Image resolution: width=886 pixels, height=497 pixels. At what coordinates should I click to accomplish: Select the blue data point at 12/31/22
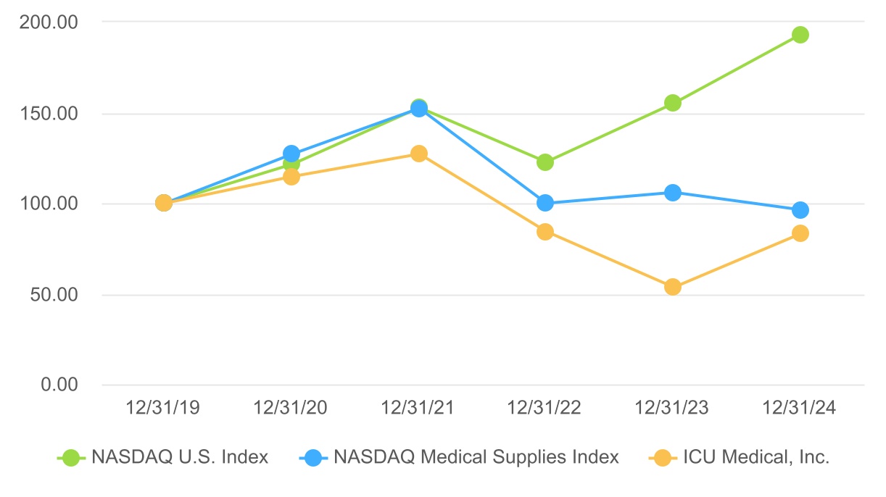click(x=545, y=203)
